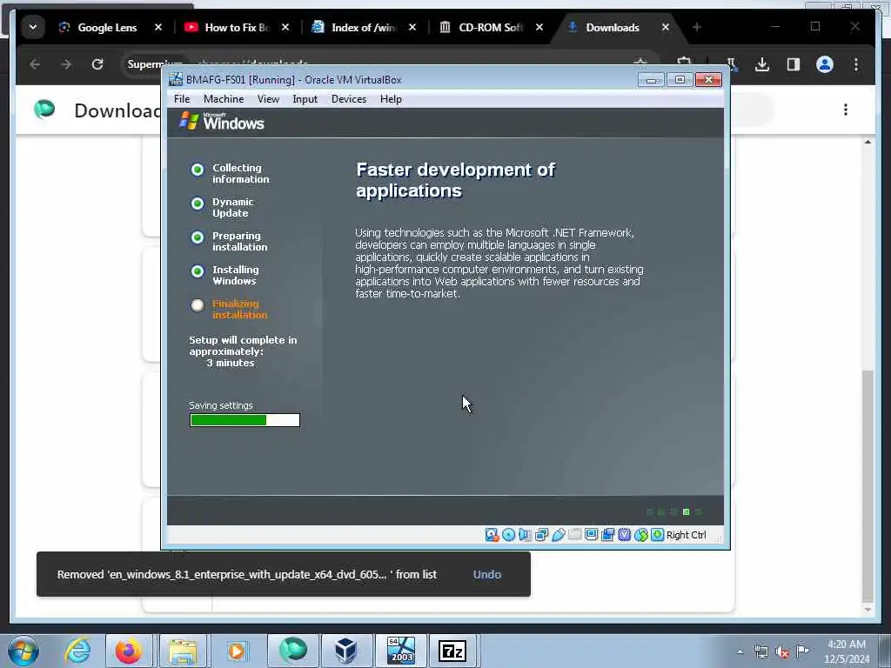
Task: Switch to the Index of /win browser tab
Action: point(364,27)
